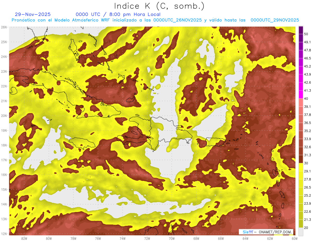Click the longitude label "64W"
Image resolution: width=313 pixels, height=242 pixels.
point(245,238)
